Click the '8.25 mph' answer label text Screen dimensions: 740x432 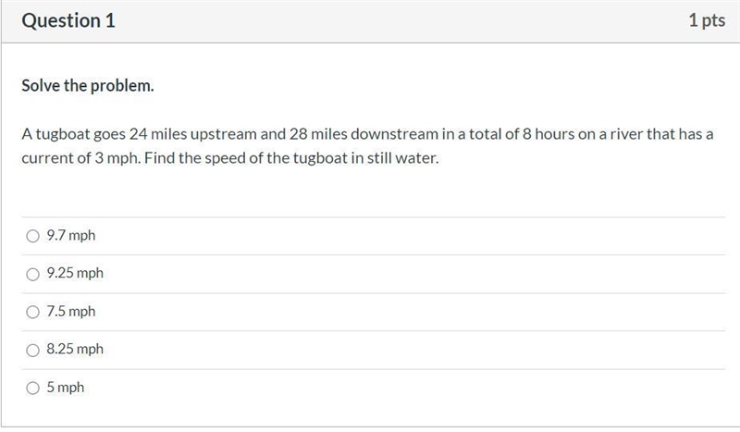tap(75, 349)
